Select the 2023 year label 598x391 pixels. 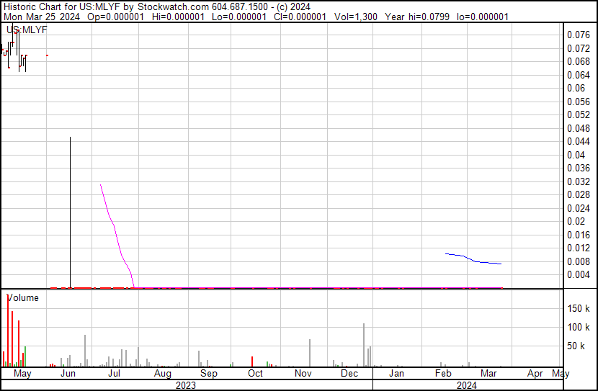[x=186, y=385]
